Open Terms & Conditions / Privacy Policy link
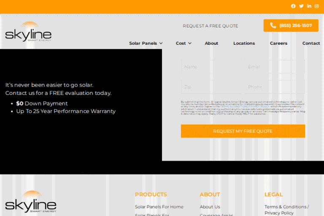The height and width of the screenshot is (216, 324). click(286, 210)
